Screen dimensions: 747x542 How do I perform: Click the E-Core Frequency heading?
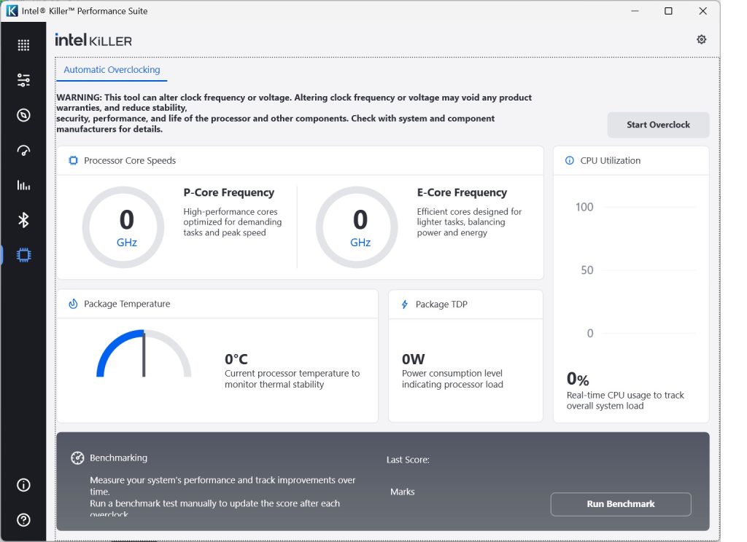[x=462, y=192]
